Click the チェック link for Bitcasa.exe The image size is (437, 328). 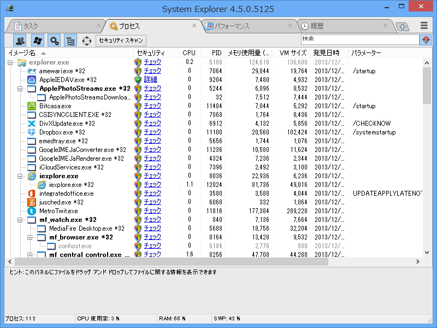tap(152, 106)
